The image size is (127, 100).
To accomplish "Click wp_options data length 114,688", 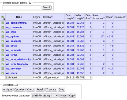I will point(70,37).
